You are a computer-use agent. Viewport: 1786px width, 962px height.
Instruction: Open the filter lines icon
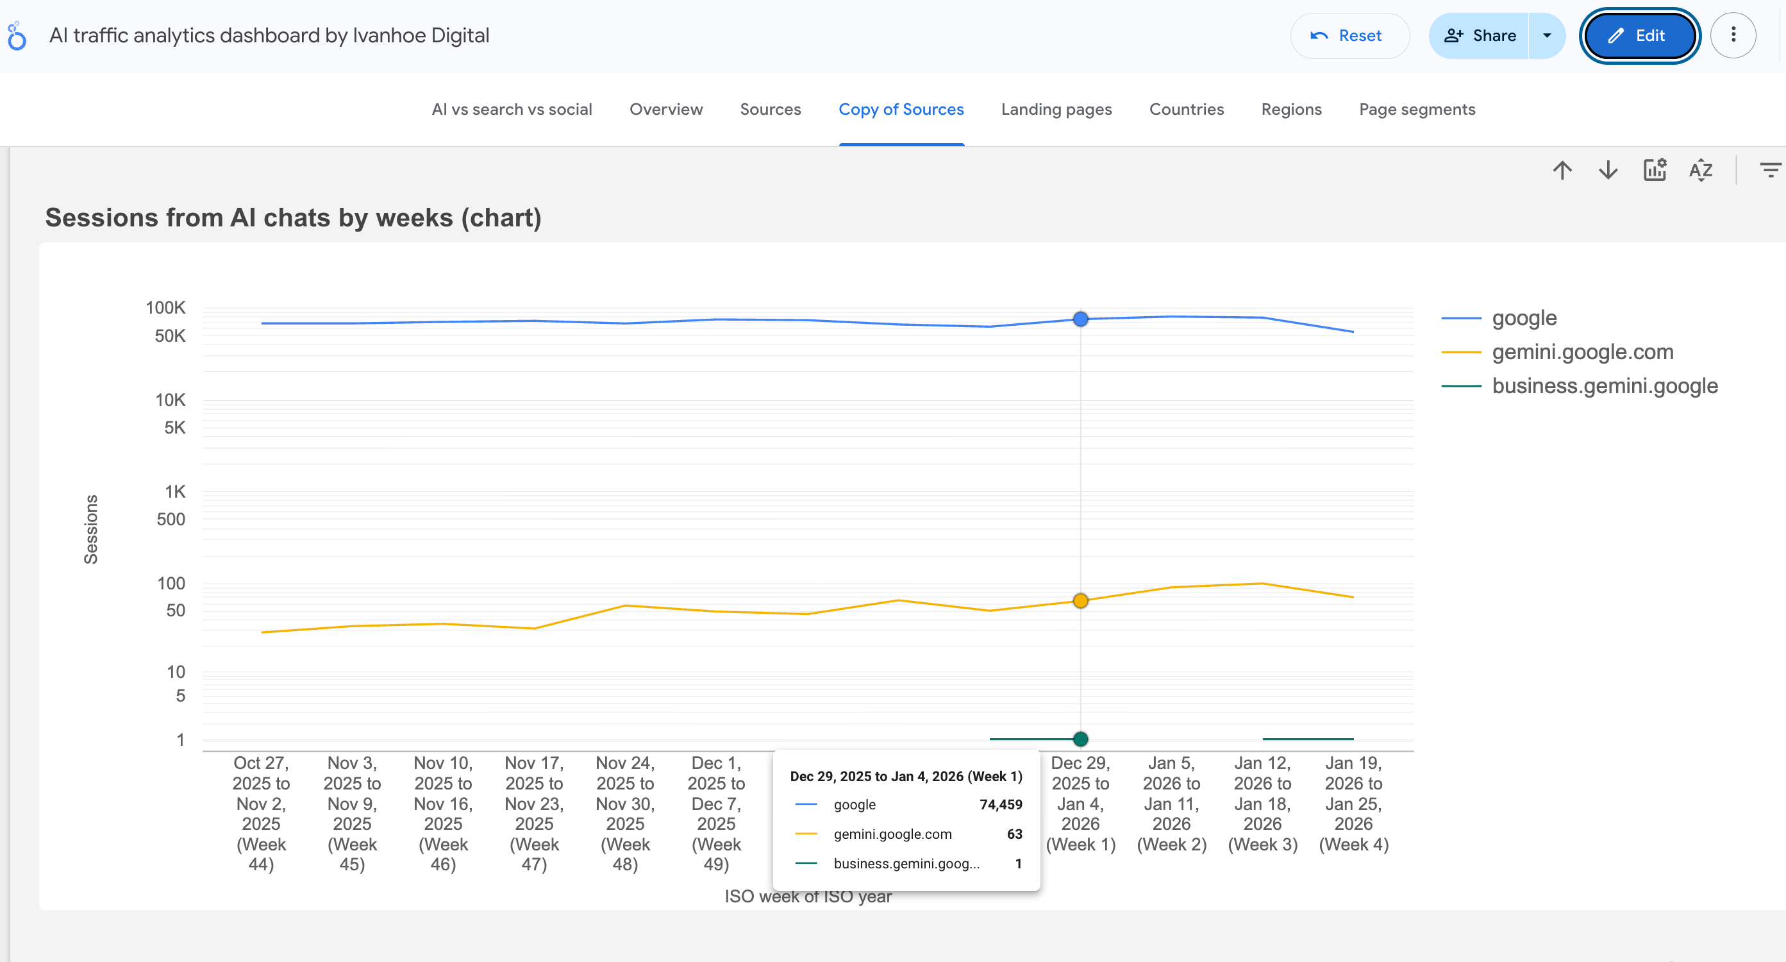[1770, 170]
